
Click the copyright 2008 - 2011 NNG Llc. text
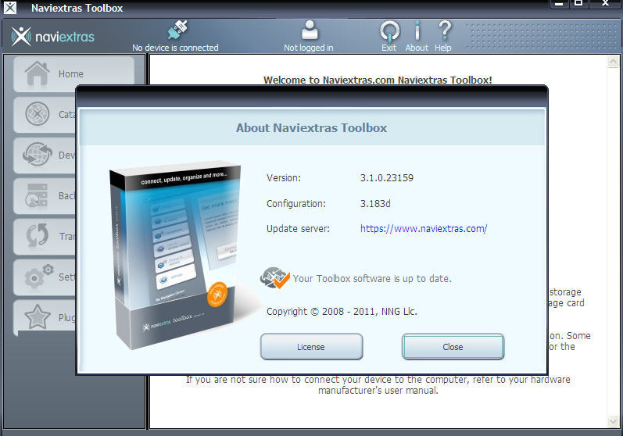coord(342,311)
